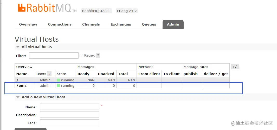Sort by the publish rate column
Viewport: 277px width, 130px height.
[x=190, y=74]
